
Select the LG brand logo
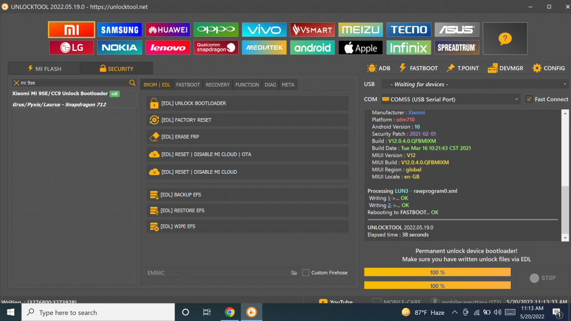72,48
